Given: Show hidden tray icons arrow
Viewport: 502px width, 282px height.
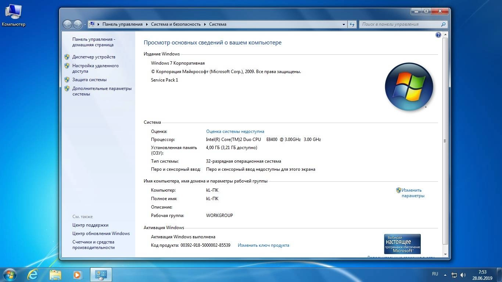Looking at the screenshot, I should coord(445,275).
